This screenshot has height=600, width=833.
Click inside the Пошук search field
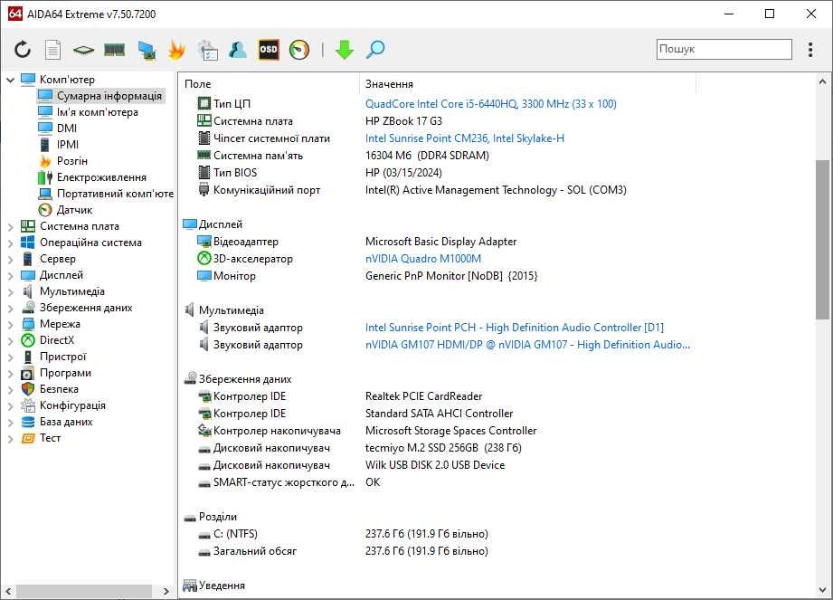(x=724, y=49)
